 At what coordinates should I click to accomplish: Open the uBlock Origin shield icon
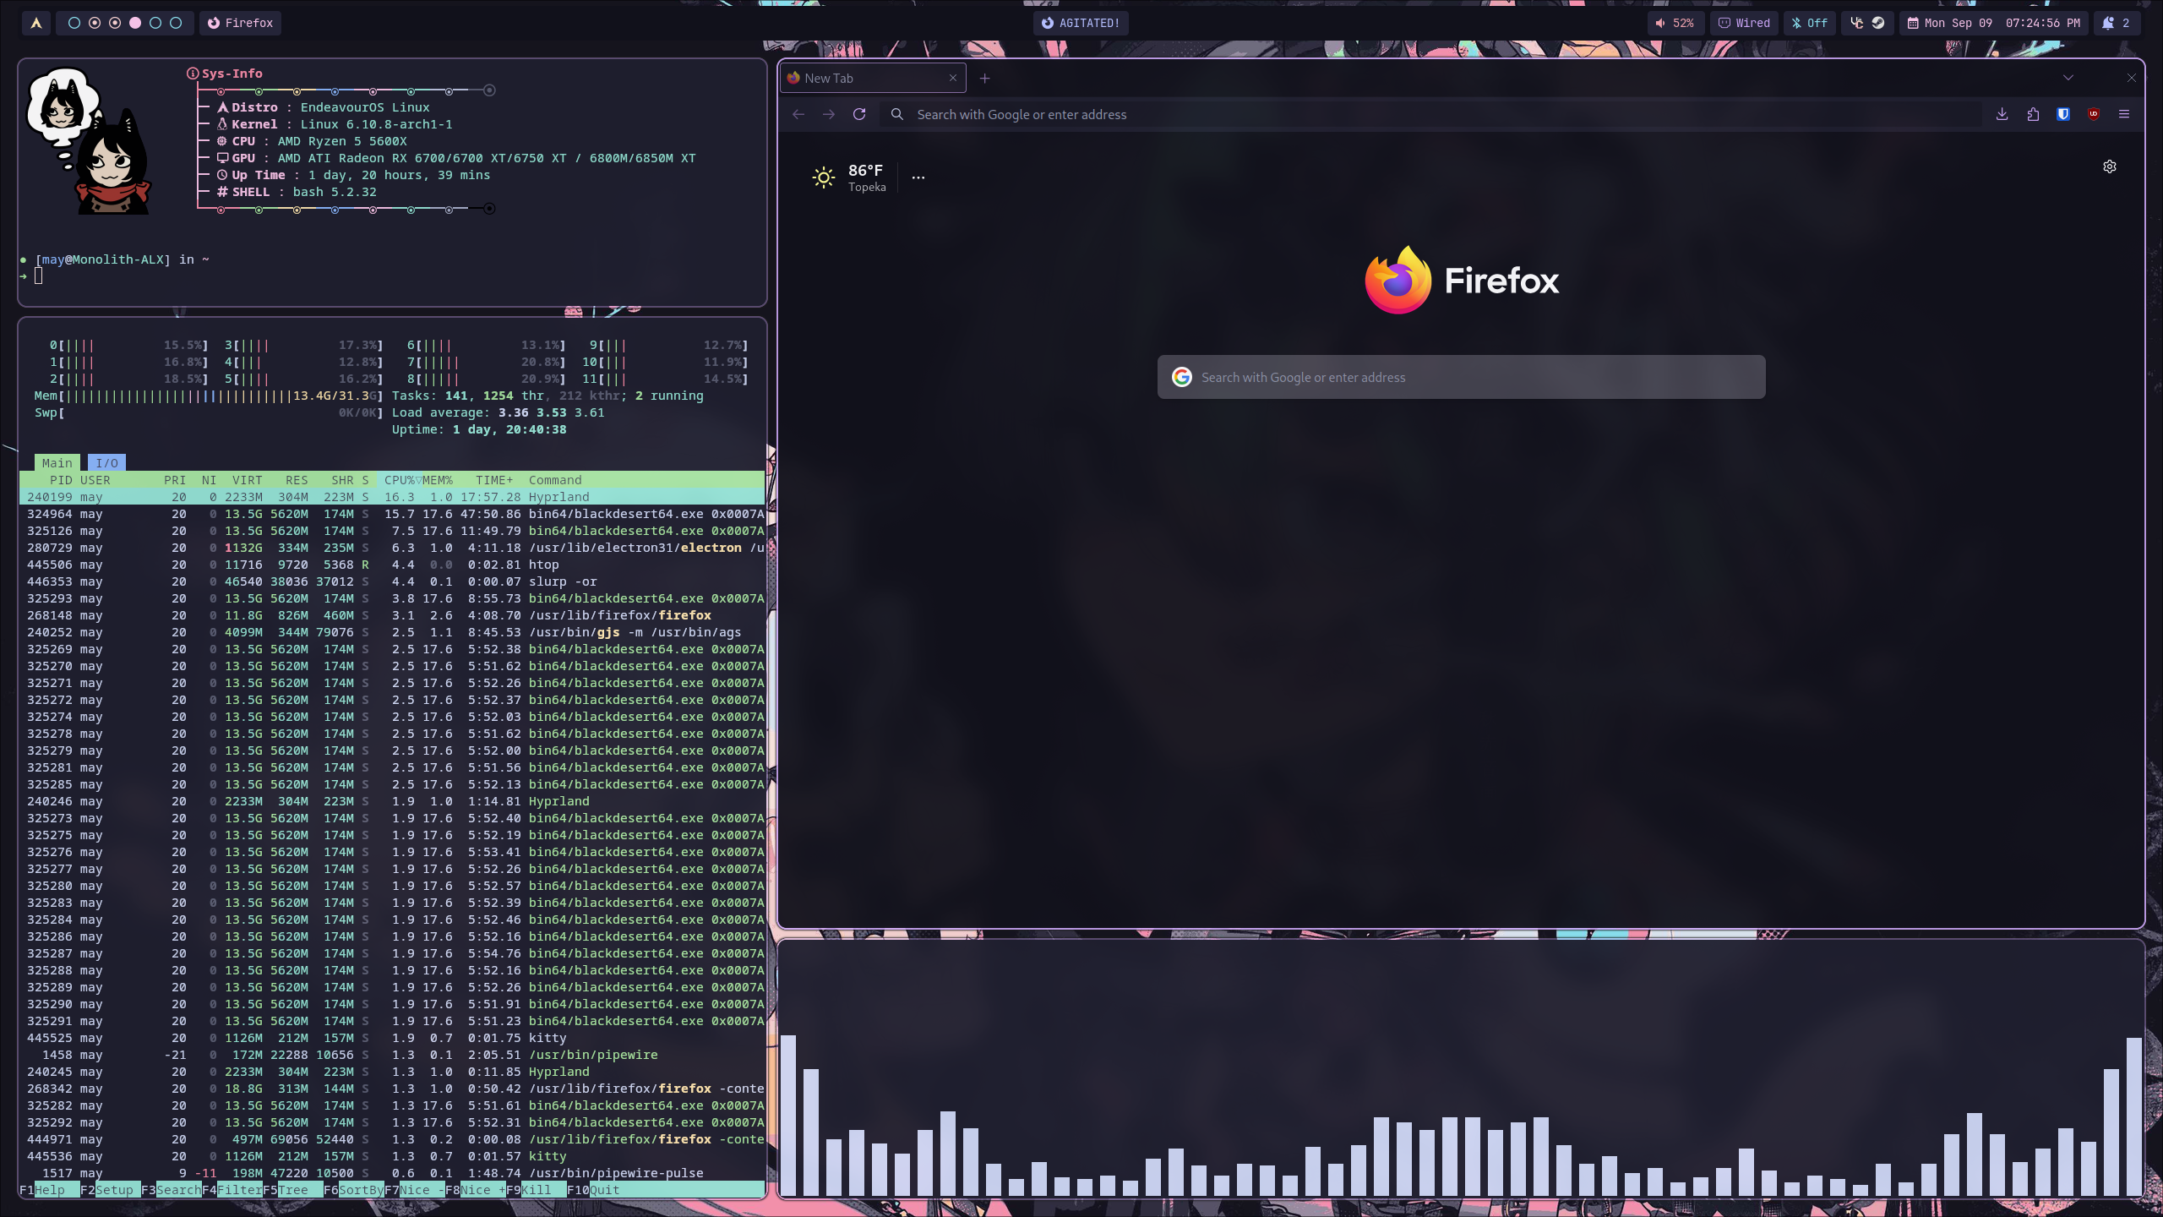2094,114
